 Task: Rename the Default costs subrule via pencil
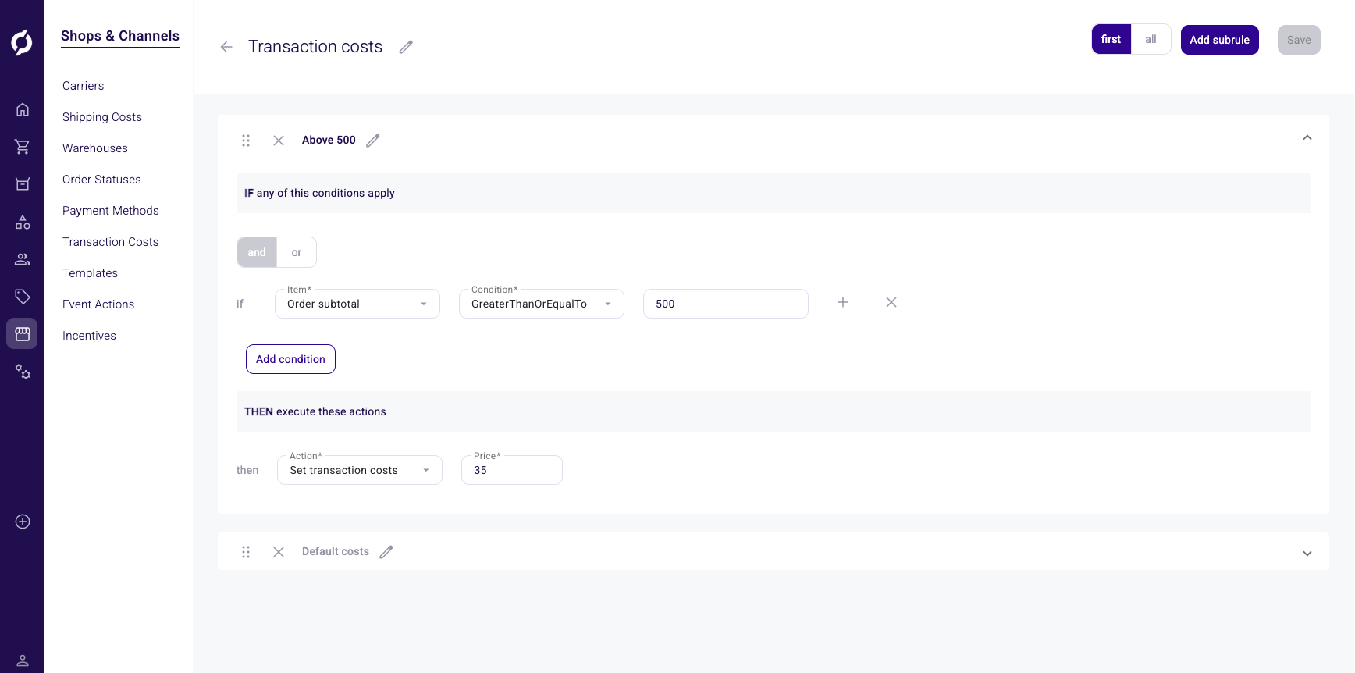(386, 552)
